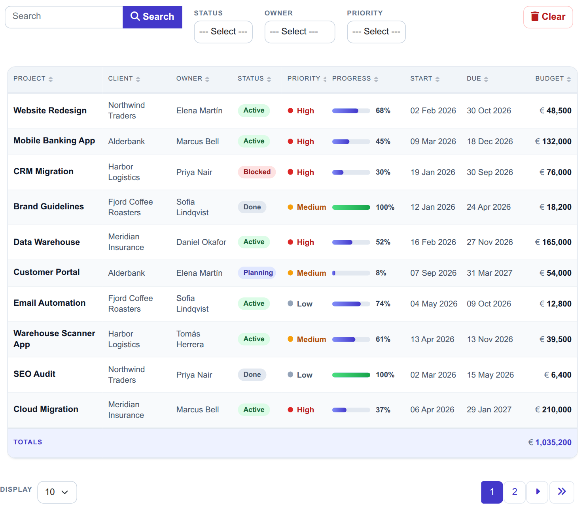Click the Done badge for SEO Audit
The image size is (585, 519).
[x=252, y=375]
